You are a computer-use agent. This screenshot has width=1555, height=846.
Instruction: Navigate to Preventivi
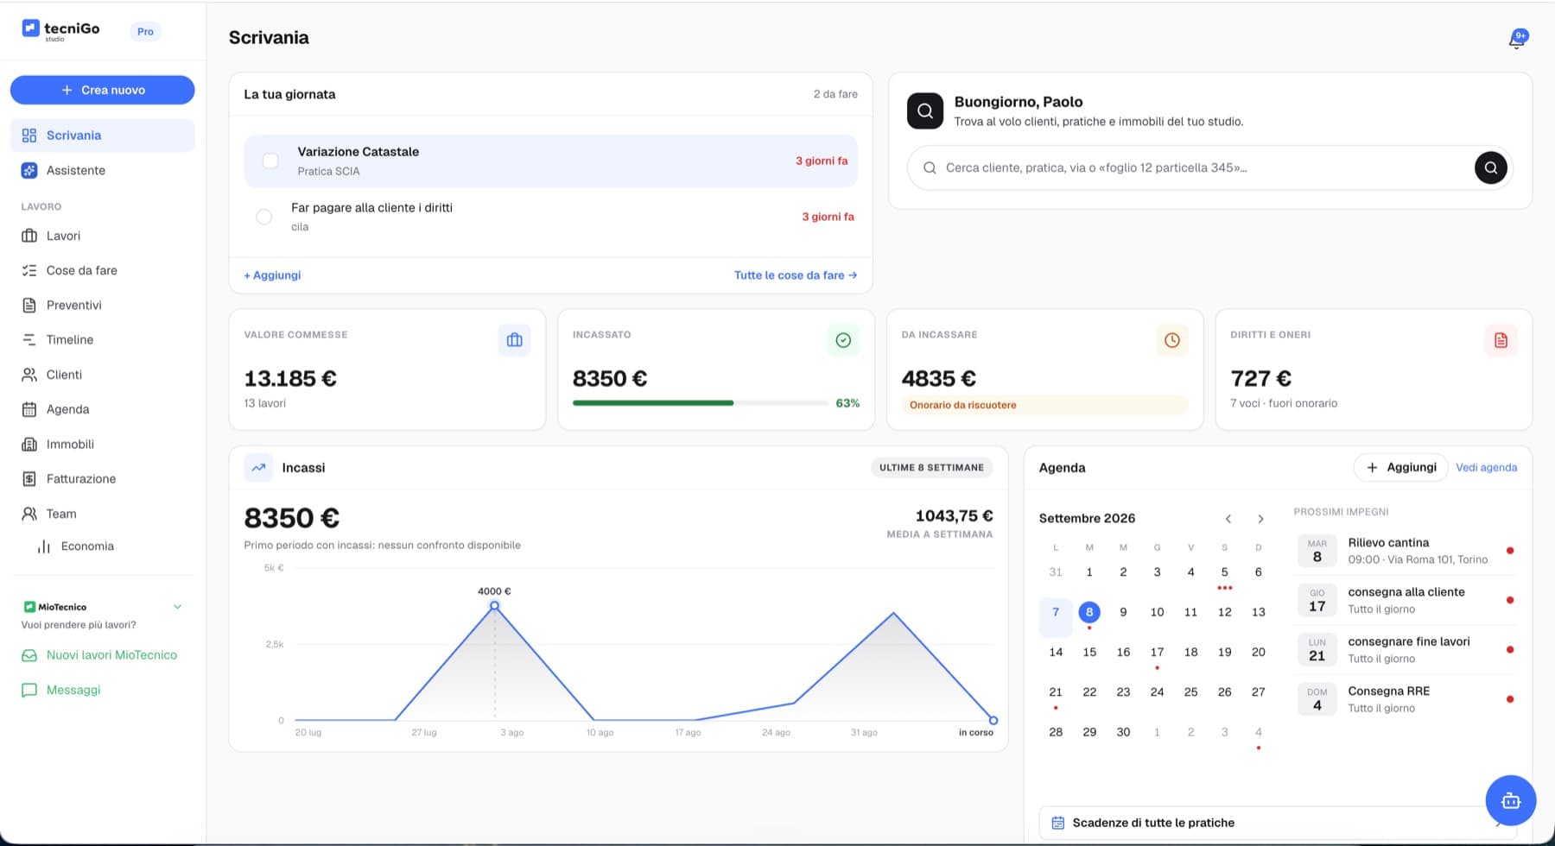coord(103,305)
